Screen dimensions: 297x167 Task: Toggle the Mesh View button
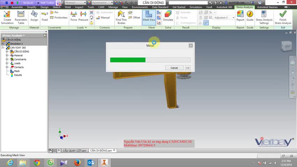pyautogui.click(x=149, y=17)
